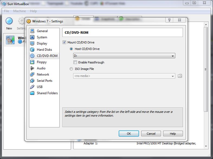This screenshot has height=159, width=213.
Task: Select the Display category icon
Action: tap(32, 43)
